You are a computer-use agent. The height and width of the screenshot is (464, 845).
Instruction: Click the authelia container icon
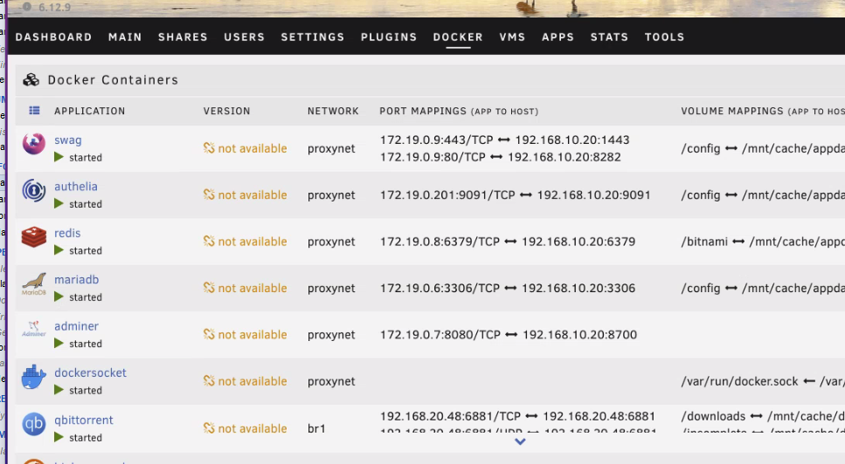coord(33,190)
